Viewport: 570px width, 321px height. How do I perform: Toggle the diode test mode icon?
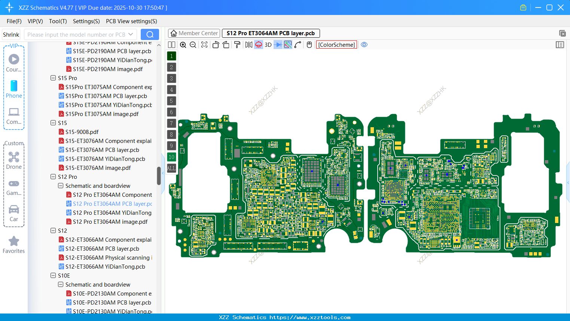(278, 45)
